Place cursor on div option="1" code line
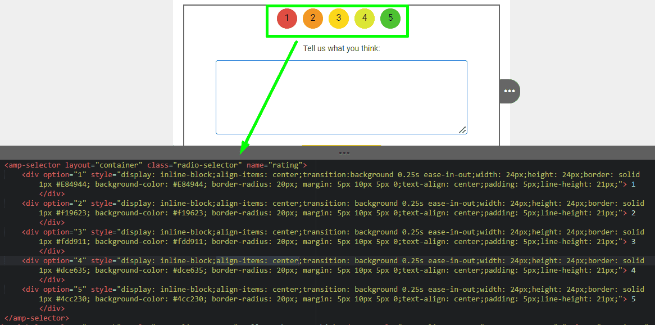 click(x=54, y=175)
